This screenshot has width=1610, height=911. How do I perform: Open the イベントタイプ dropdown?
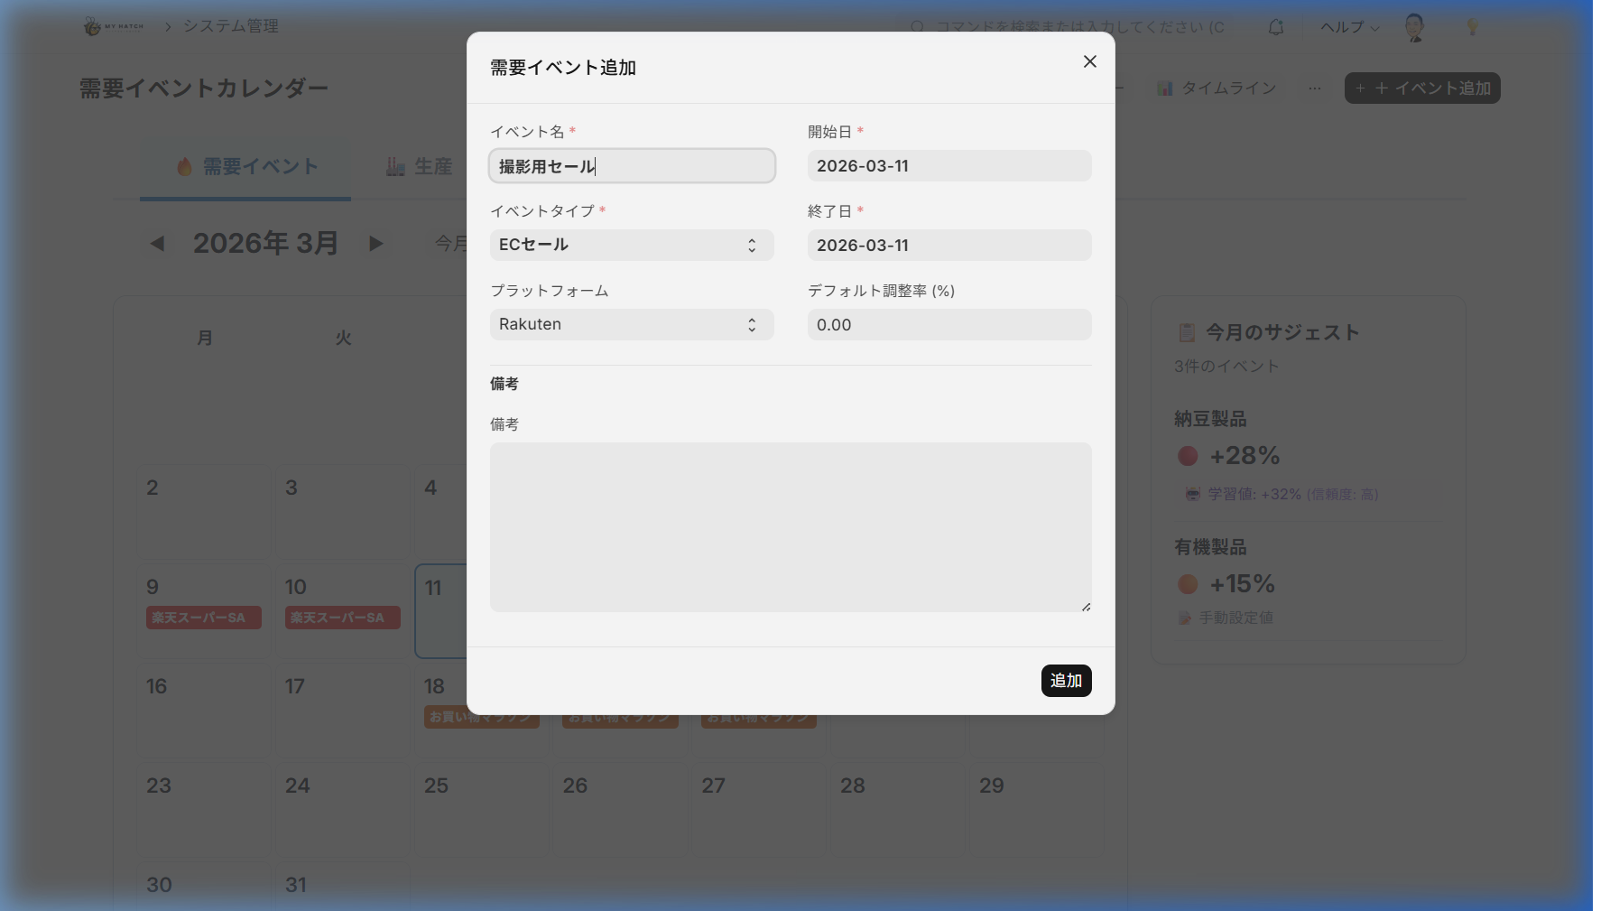[631, 246]
